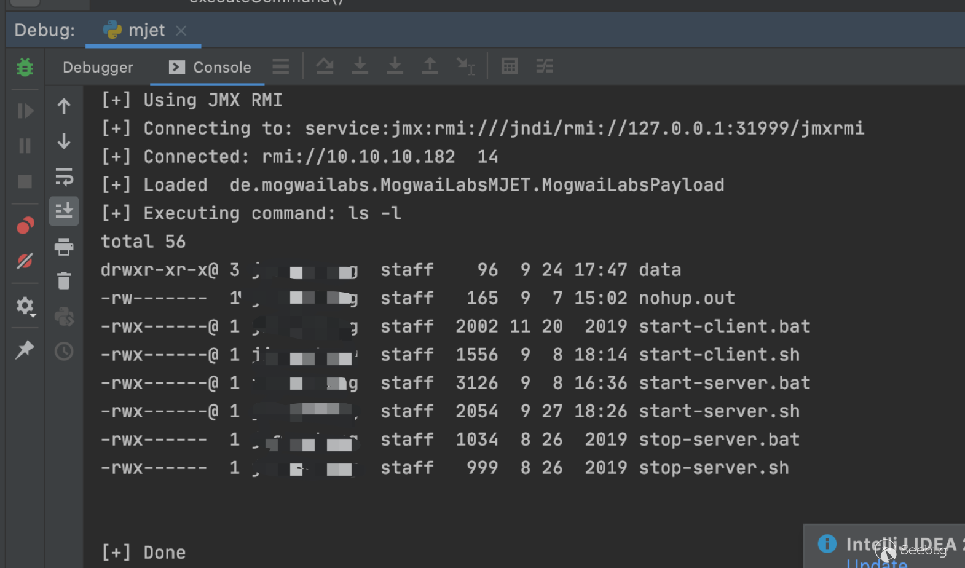This screenshot has height=568, width=965.
Task: Click the "[+] Done" console line
Action: (x=143, y=553)
